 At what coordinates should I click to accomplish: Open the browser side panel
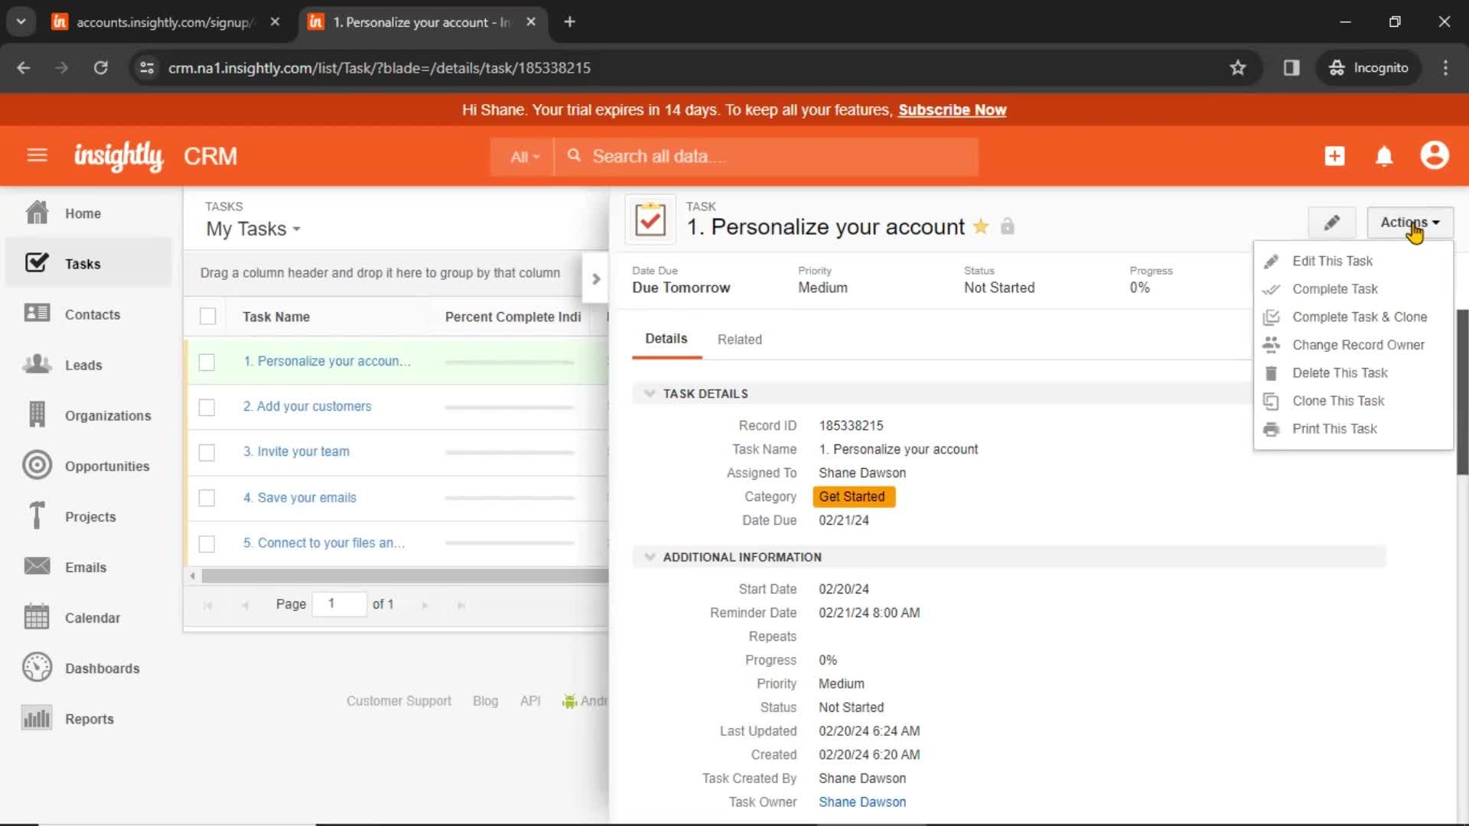[x=1291, y=67]
